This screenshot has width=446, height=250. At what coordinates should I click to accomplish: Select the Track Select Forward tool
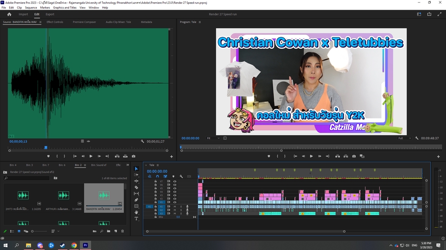[x=136, y=175]
